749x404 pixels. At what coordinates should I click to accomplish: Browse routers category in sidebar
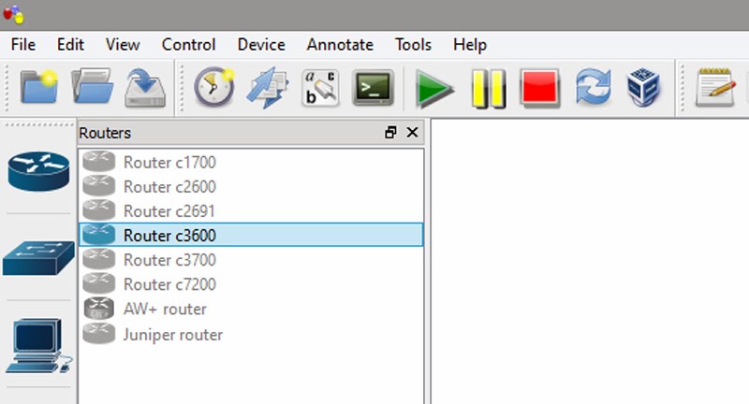click(38, 171)
